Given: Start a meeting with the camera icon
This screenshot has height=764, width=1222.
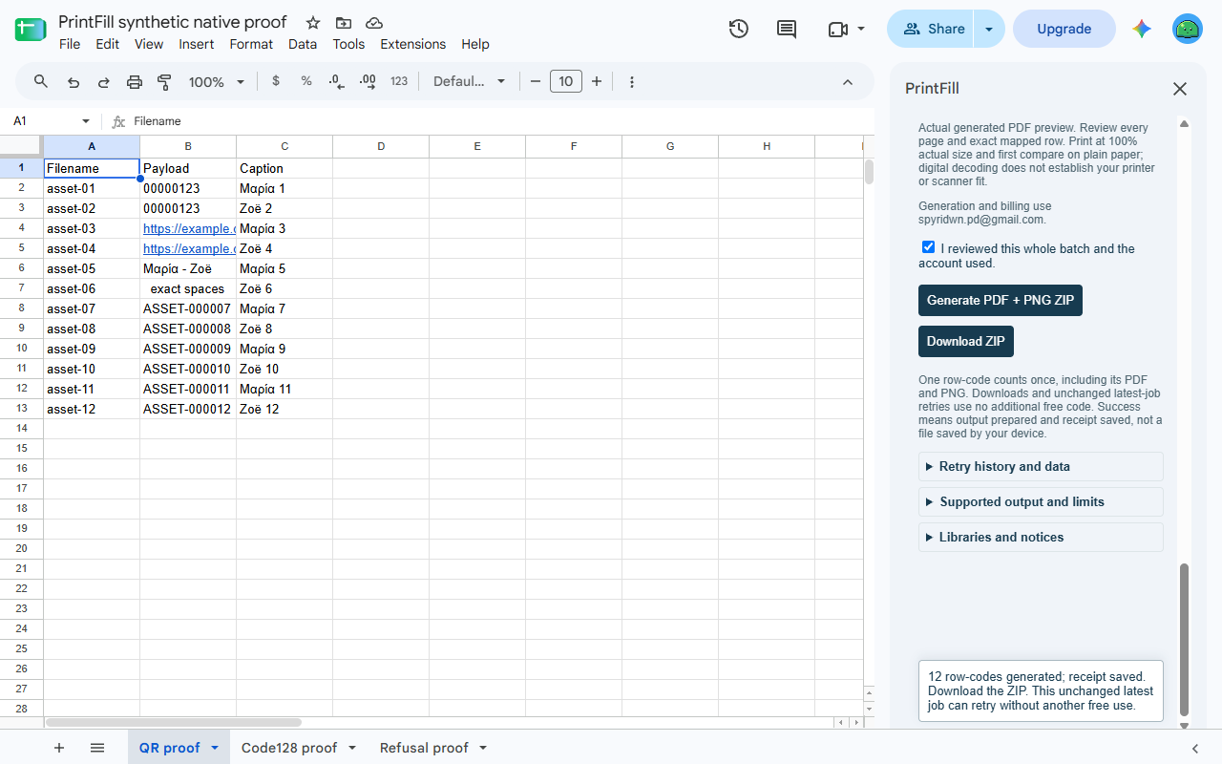Looking at the screenshot, I should pos(838,29).
